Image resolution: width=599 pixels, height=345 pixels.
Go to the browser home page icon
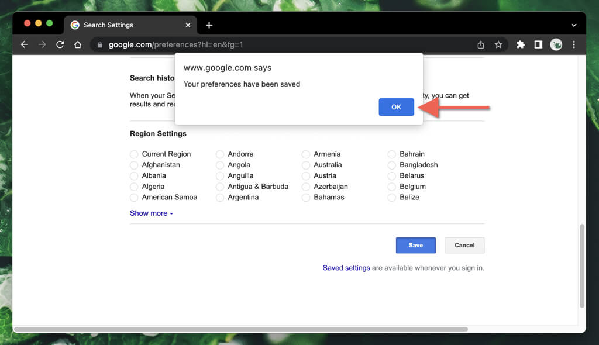click(x=77, y=44)
